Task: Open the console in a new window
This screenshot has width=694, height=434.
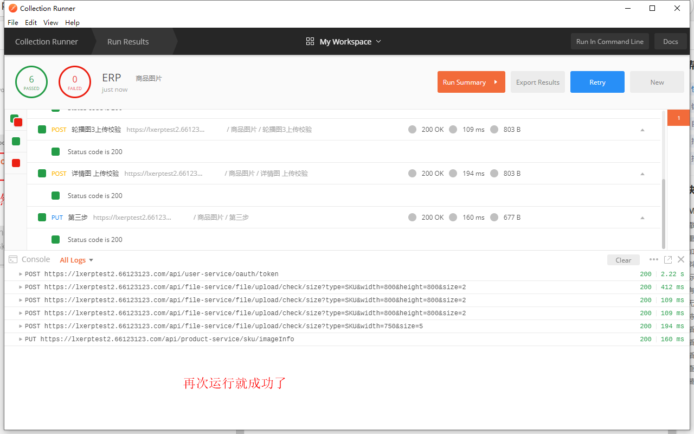Action: pos(668,259)
